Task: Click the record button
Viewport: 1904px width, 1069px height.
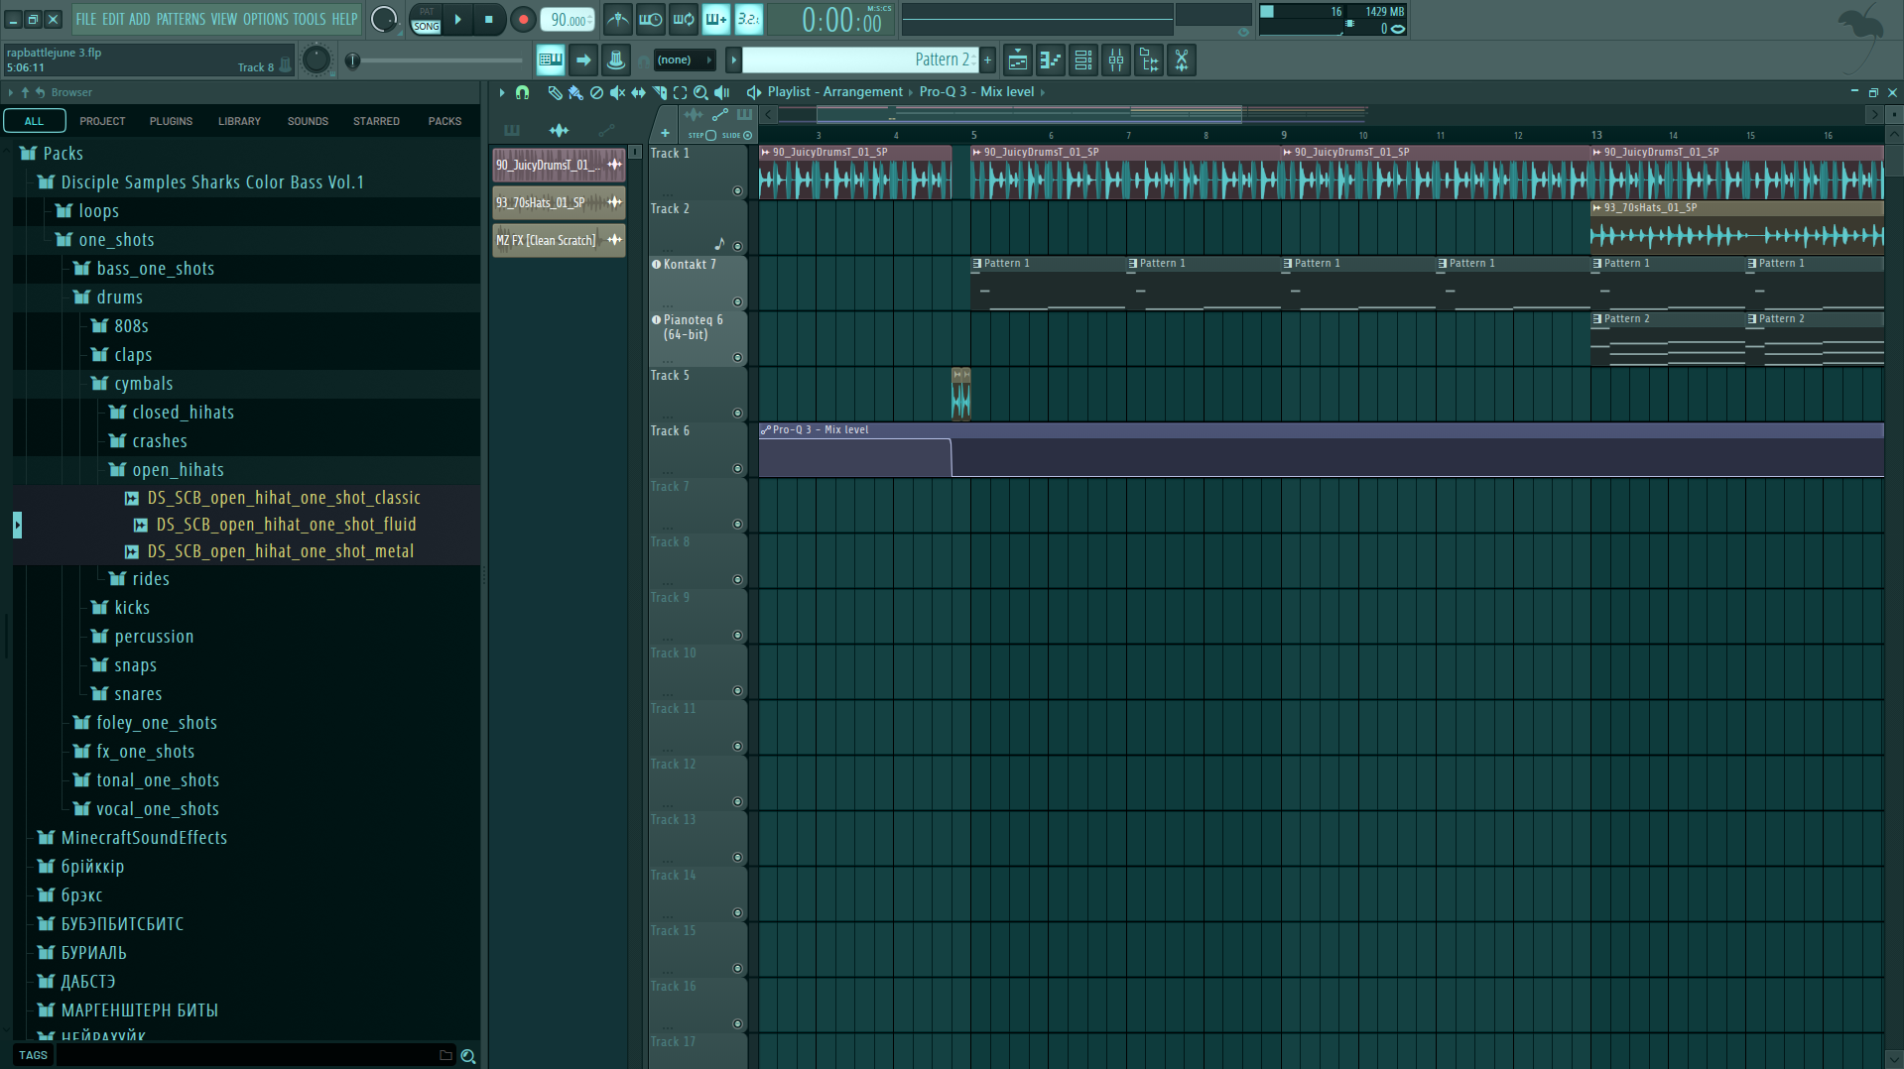Action: pyautogui.click(x=523, y=19)
